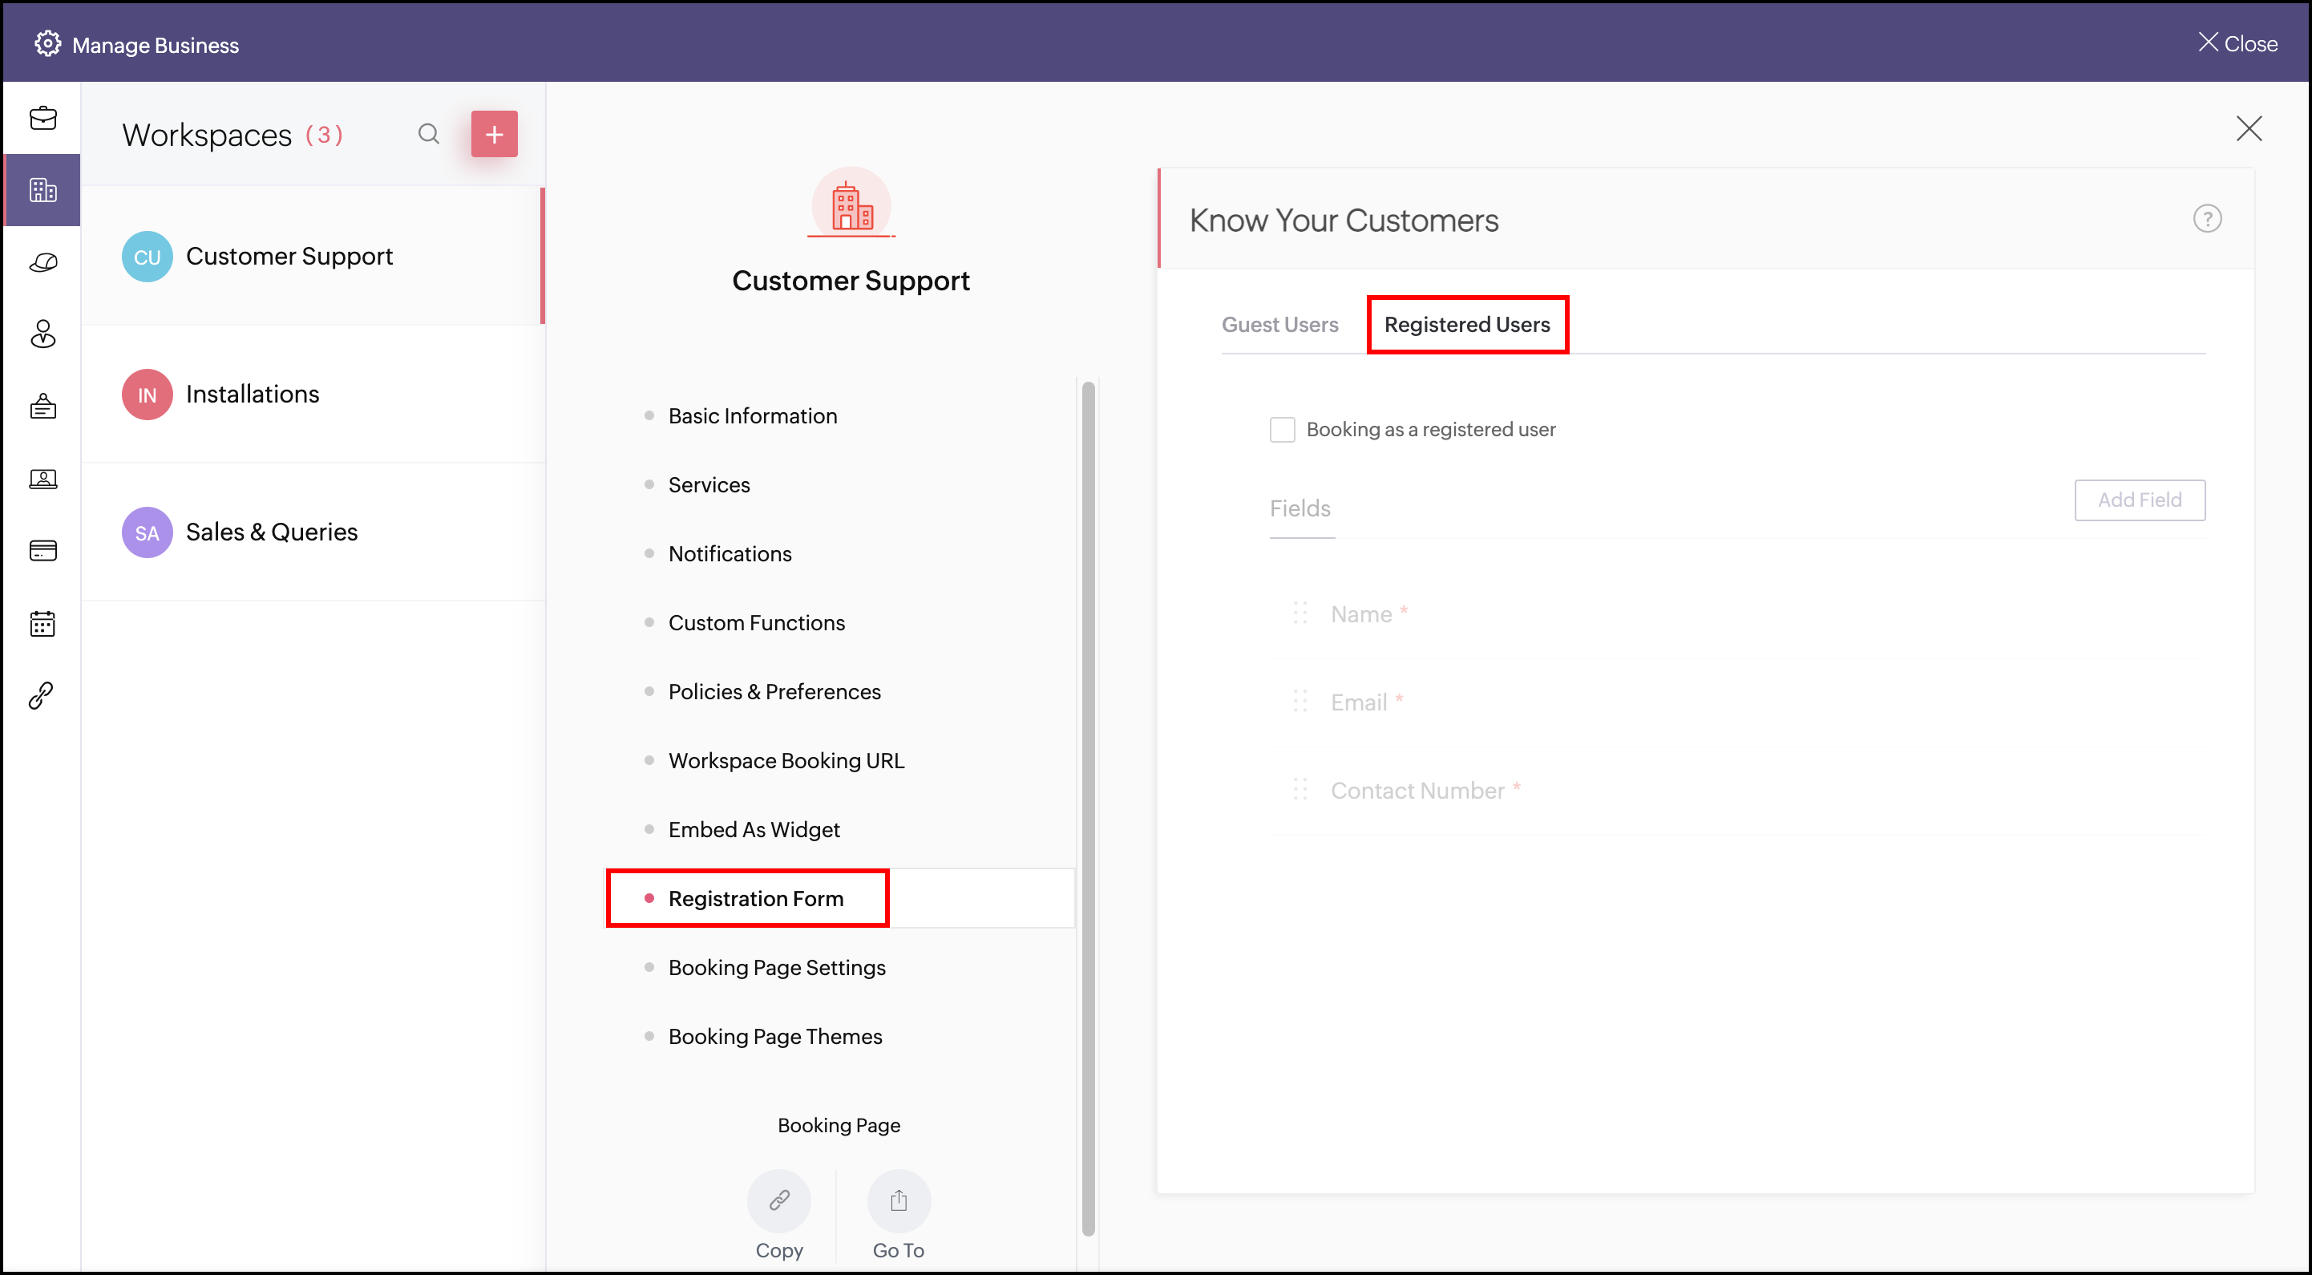Close the Know Your Customers panel
This screenshot has height=1275, width=2312.
click(2249, 128)
